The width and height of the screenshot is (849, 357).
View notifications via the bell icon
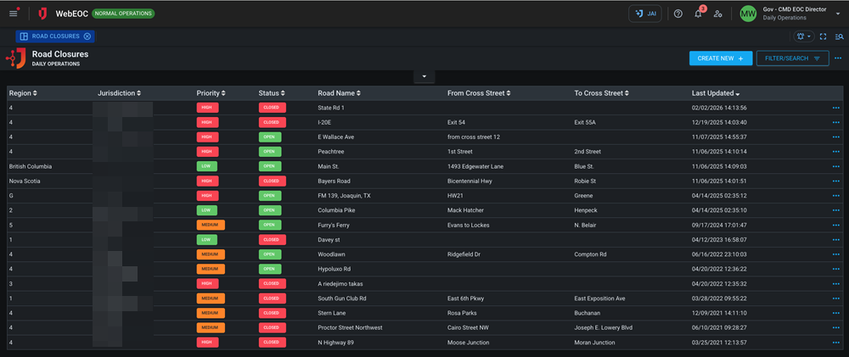[698, 14]
